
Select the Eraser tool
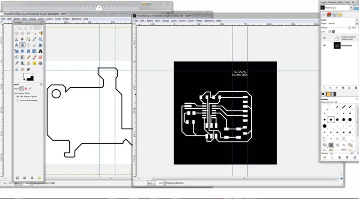[40, 57]
